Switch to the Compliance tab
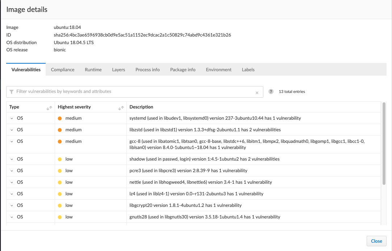 pos(63,69)
